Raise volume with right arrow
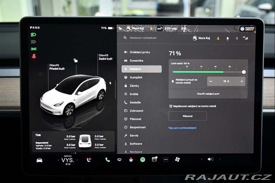The height and width of the screenshot is (183, 275). click(220, 159)
